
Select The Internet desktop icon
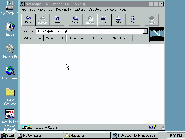pyautogui.click(x=10, y=73)
